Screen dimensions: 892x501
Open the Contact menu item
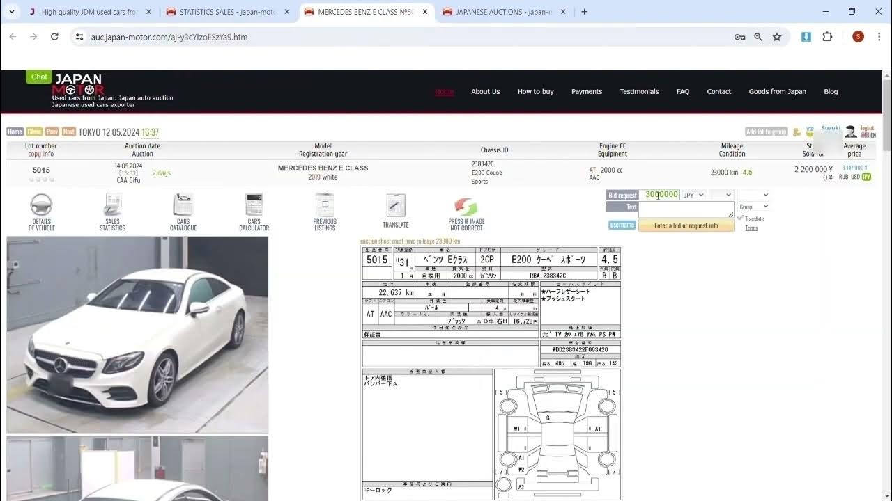pos(719,92)
